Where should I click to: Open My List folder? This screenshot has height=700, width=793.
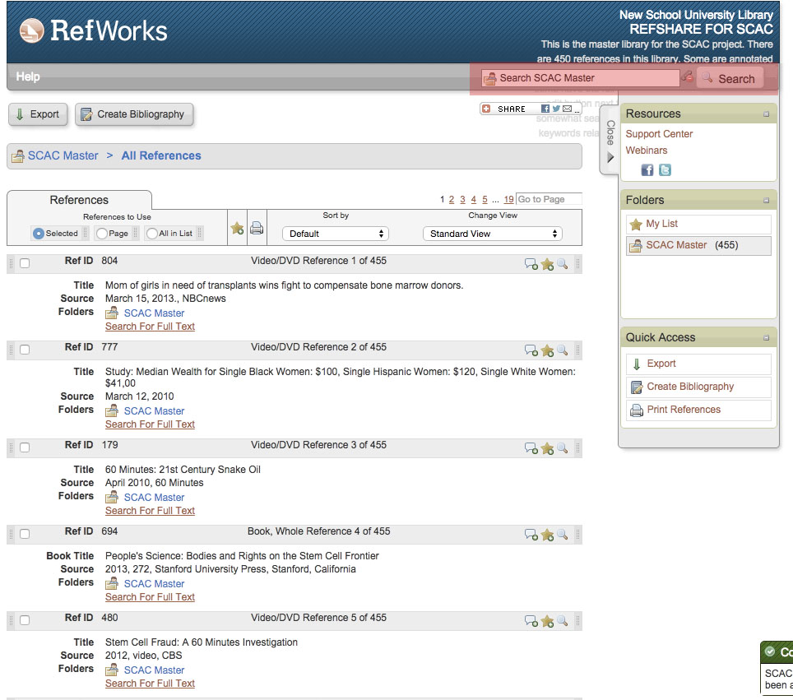click(x=698, y=224)
